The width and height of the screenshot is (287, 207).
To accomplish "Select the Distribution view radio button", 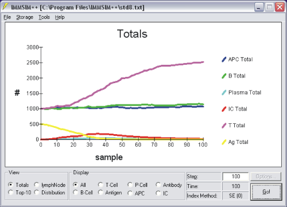I will (37, 193).
